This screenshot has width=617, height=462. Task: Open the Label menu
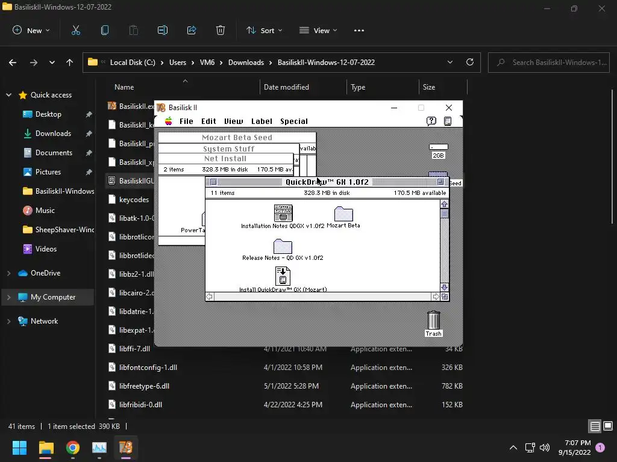tap(262, 122)
